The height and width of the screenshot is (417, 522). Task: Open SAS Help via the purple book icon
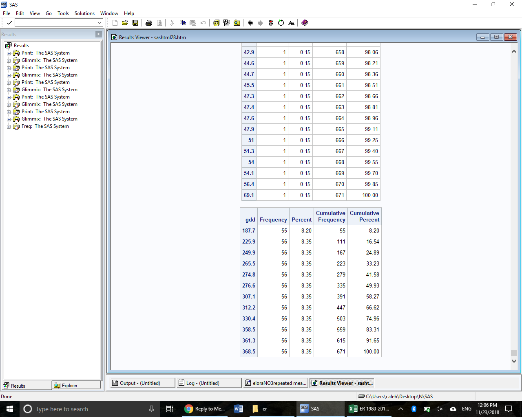coord(305,23)
